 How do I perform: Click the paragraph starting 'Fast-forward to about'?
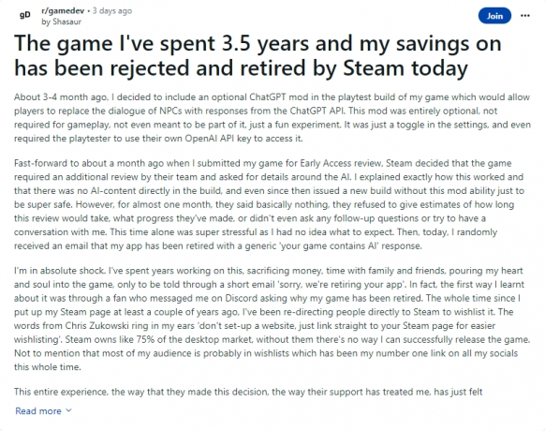click(x=269, y=204)
